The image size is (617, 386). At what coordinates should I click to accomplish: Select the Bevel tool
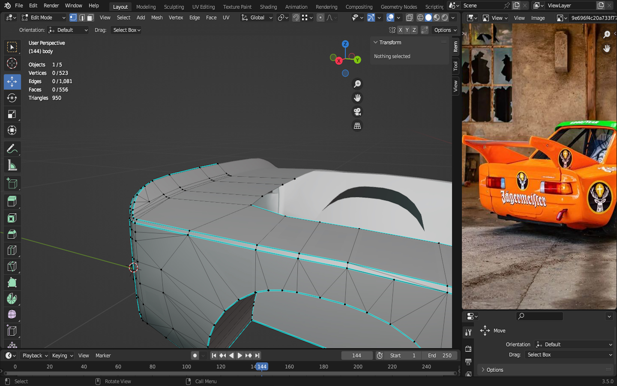12,234
